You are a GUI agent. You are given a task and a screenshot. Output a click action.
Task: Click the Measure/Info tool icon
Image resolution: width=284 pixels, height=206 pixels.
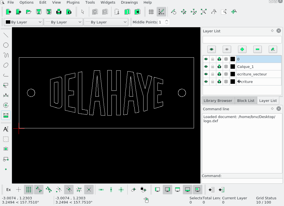point(6,115)
